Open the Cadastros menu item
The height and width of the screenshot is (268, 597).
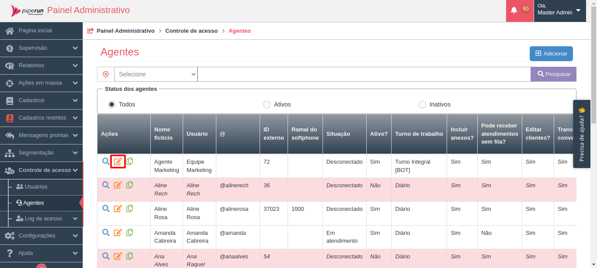click(x=41, y=100)
